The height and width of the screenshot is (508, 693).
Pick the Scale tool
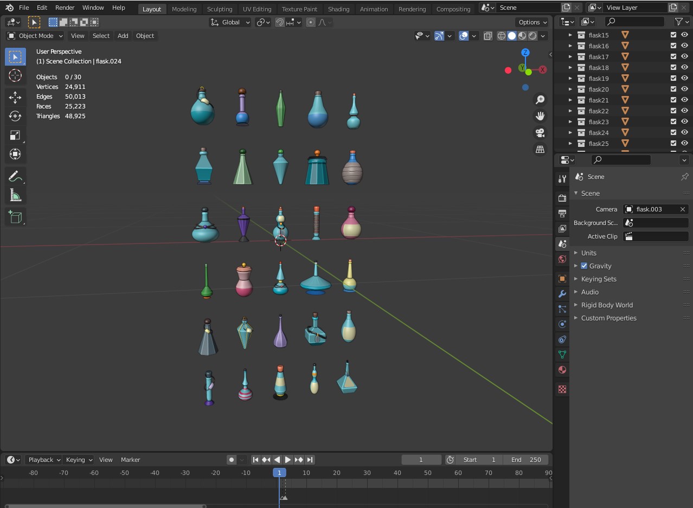[15, 136]
